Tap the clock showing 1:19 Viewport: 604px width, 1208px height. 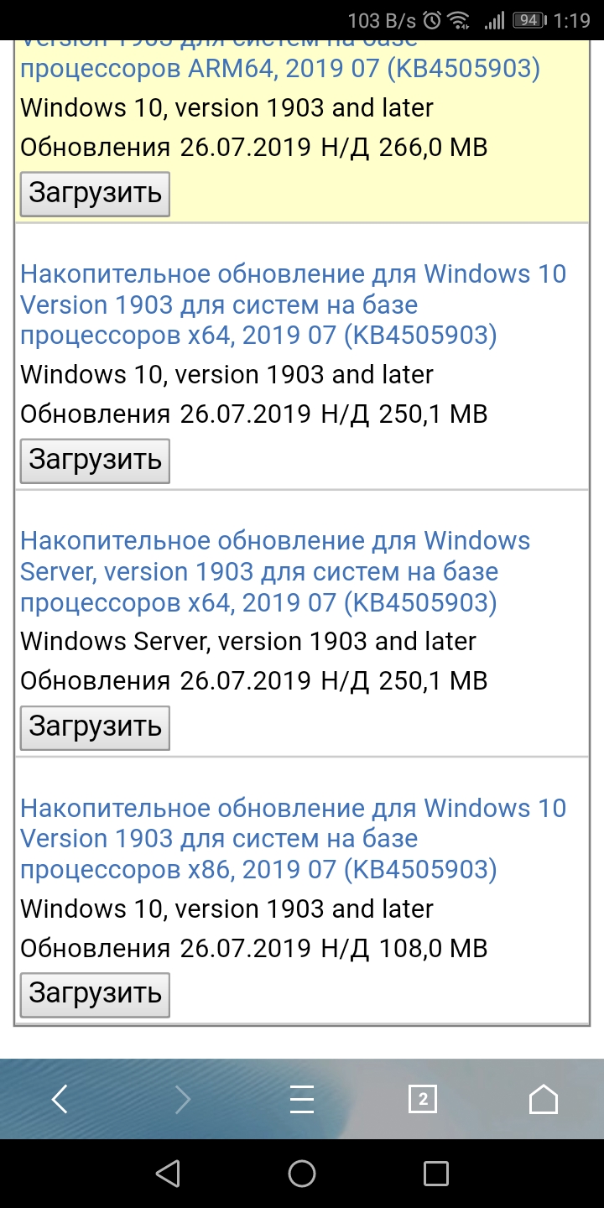[x=573, y=20]
